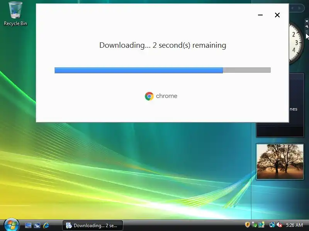The width and height of the screenshot is (309, 231).
Task: Click the sidebar next gadgets arrow
Action: [x=300, y=8]
